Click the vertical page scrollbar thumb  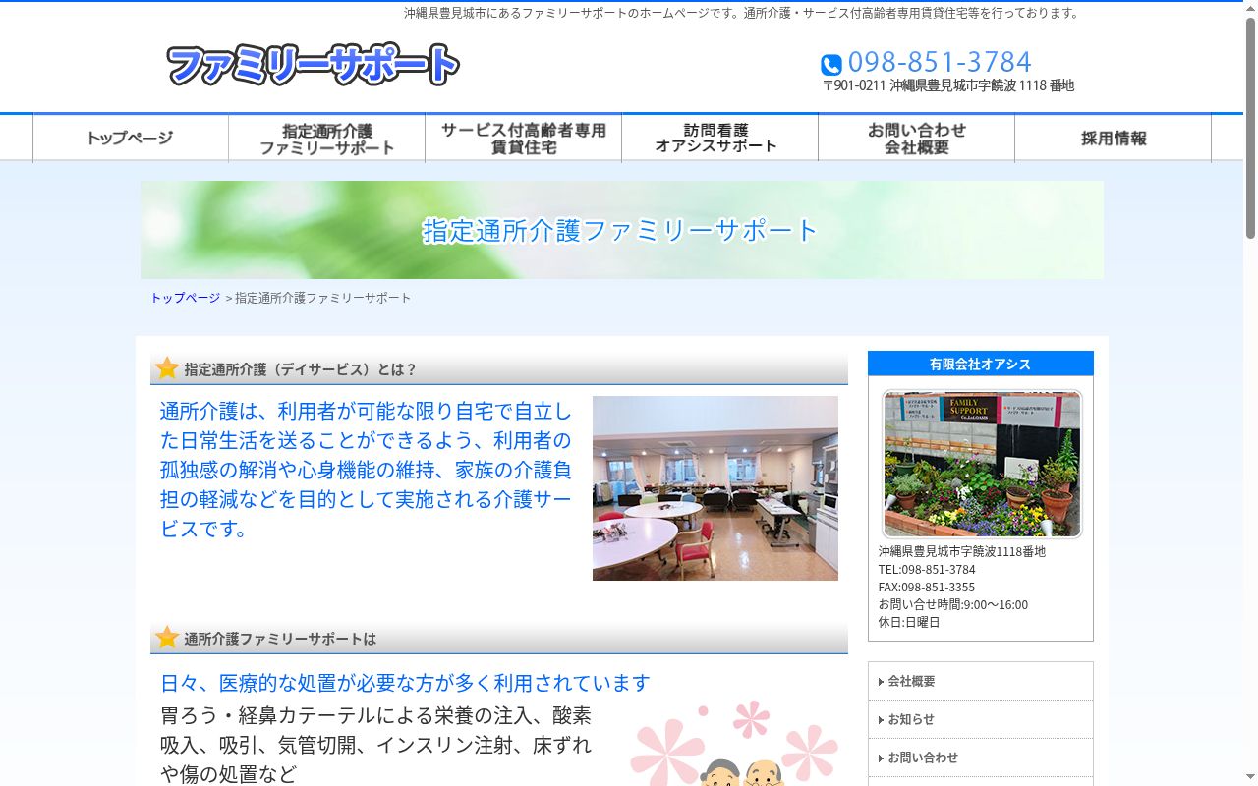pos(1250,128)
